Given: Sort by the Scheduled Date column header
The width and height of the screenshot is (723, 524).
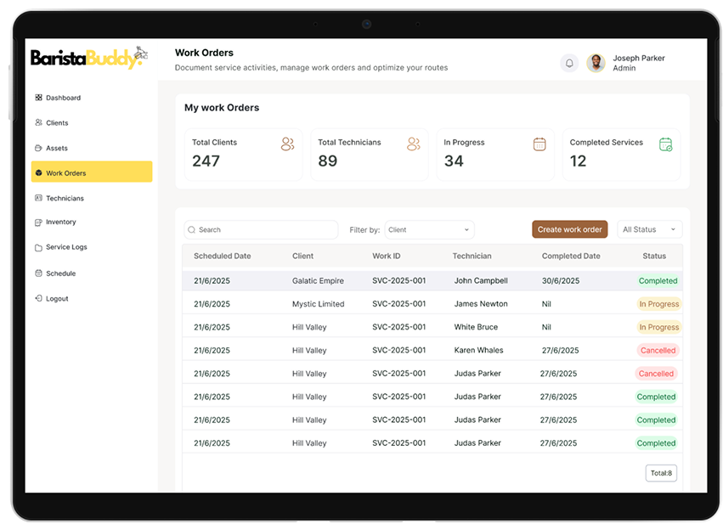Looking at the screenshot, I should (222, 256).
